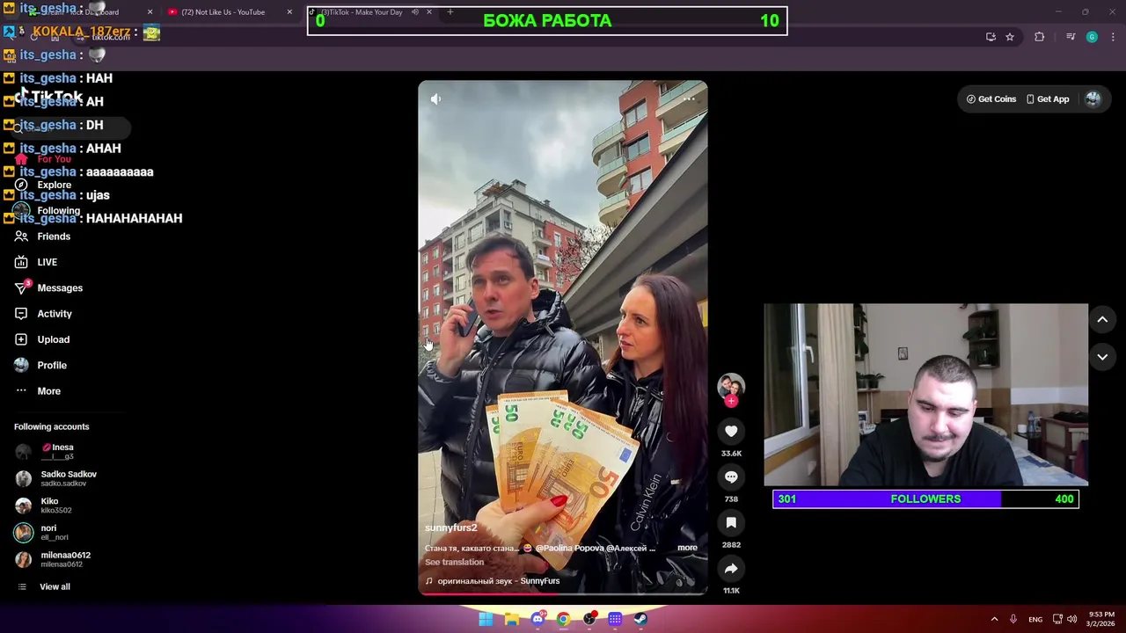Open OBS Studio from the taskbar

coord(589,619)
